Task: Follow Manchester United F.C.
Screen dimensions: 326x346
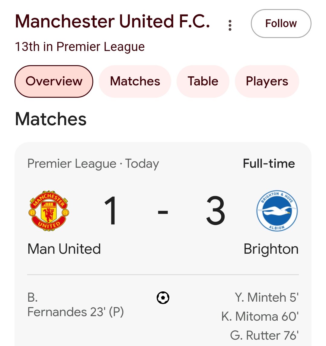Action: click(x=281, y=24)
